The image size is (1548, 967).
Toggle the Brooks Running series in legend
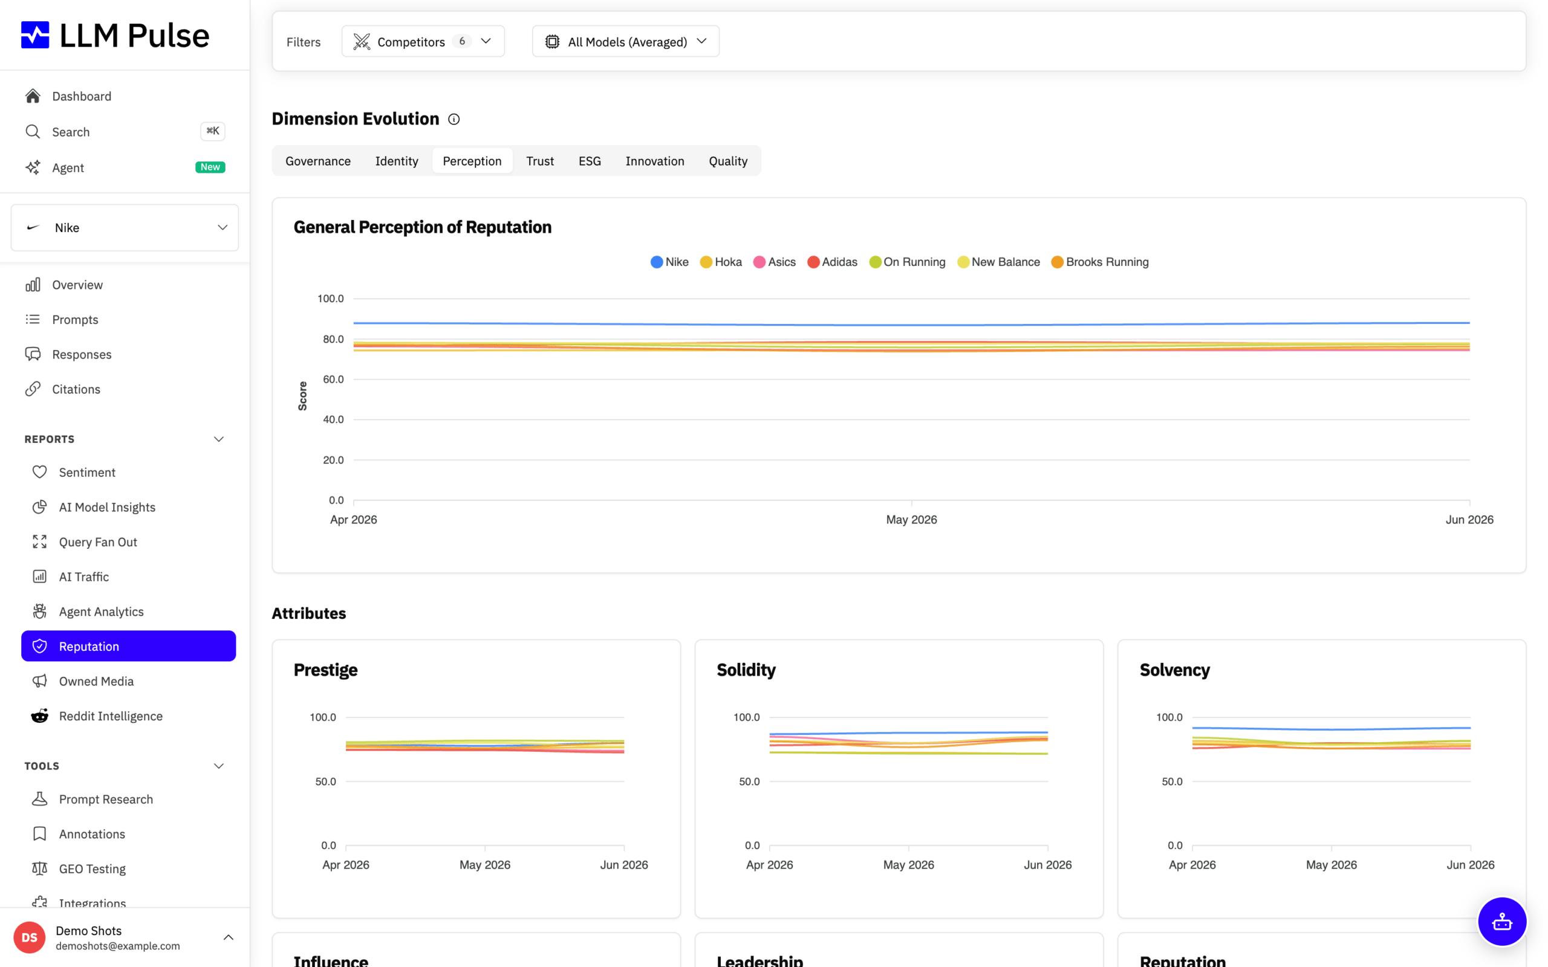[1099, 262]
